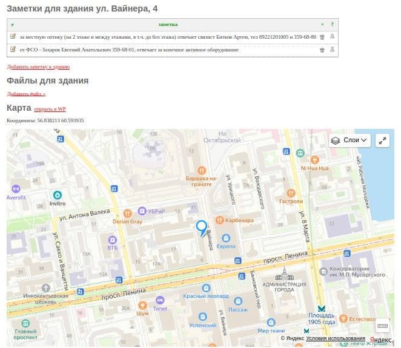Click the 'заметка' column header
Image resolution: width=401 pixels, height=348 pixels.
click(x=168, y=24)
